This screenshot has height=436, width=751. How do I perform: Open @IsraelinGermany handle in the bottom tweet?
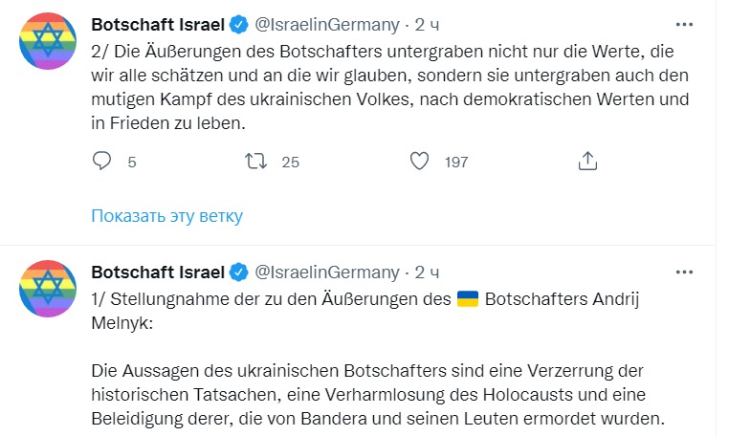(x=327, y=271)
